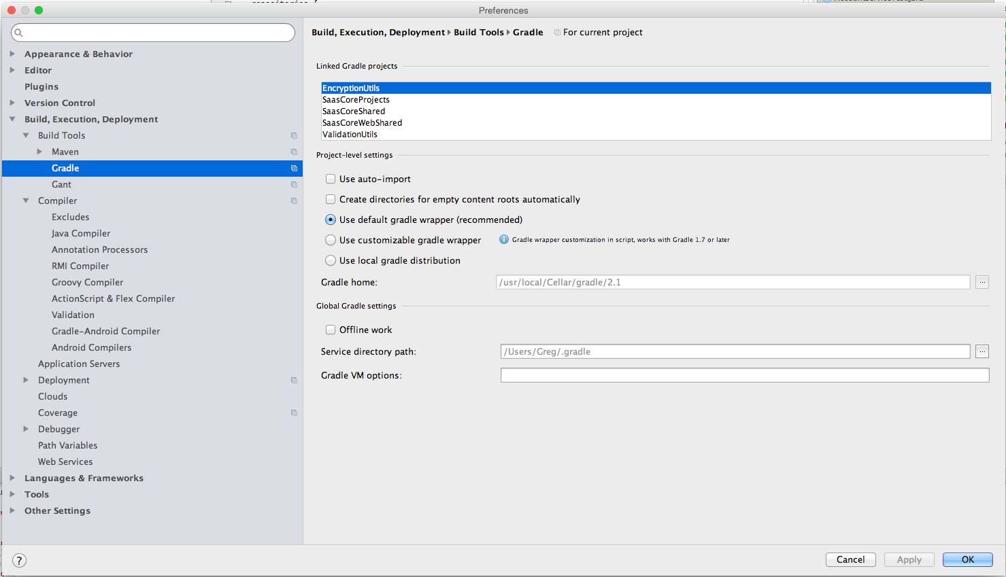
Task: Open Path Variables settings
Action: [68, 445]
